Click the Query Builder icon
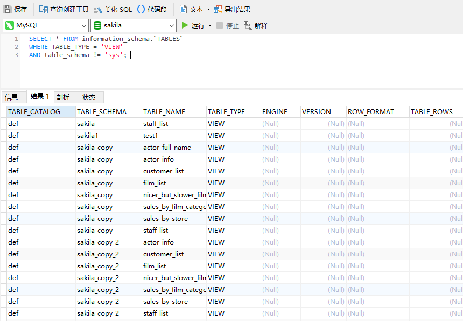 pos(44,10)
